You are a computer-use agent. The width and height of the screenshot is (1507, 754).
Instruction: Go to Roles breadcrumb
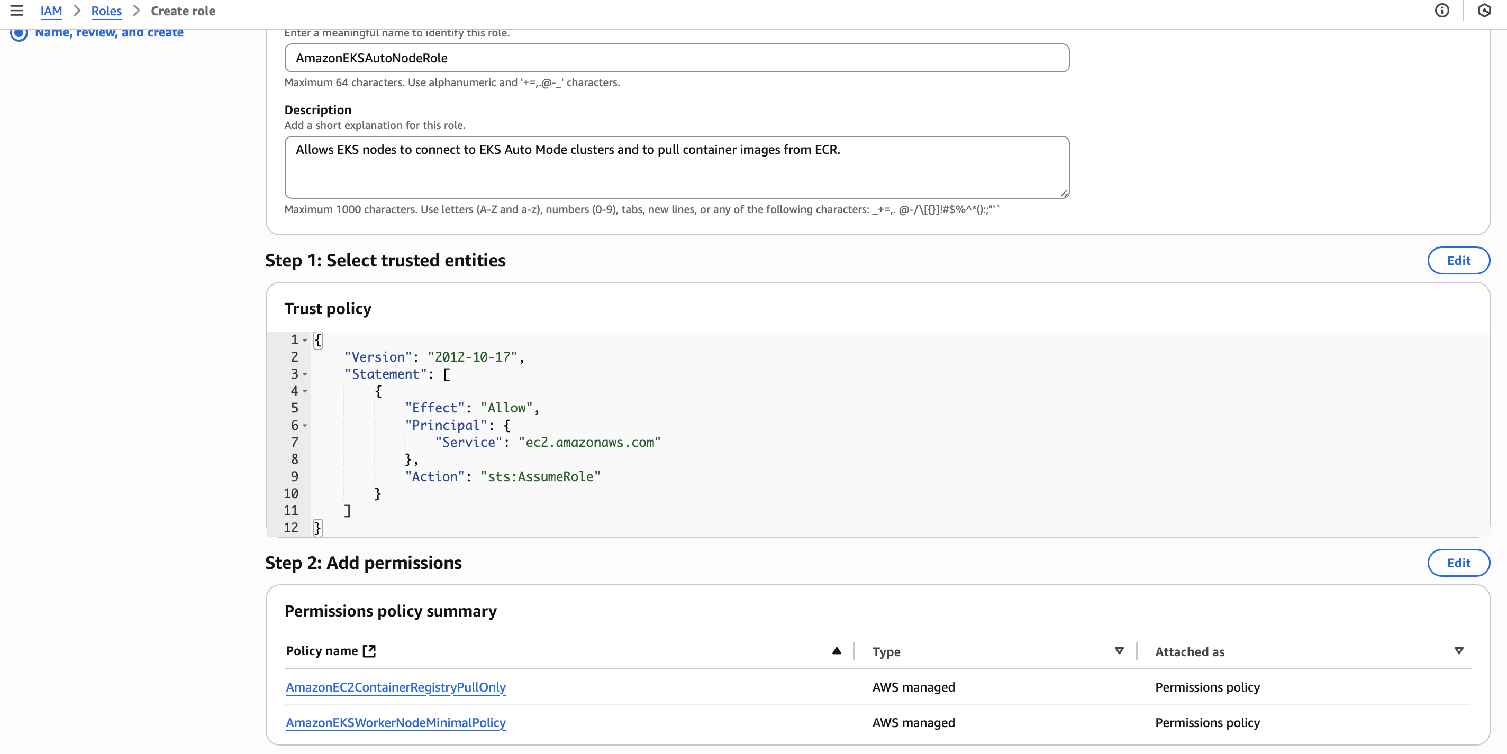pyautogui.click(x=106, y=11)
